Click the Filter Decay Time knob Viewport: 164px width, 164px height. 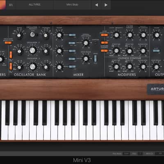tap(130, 51)
